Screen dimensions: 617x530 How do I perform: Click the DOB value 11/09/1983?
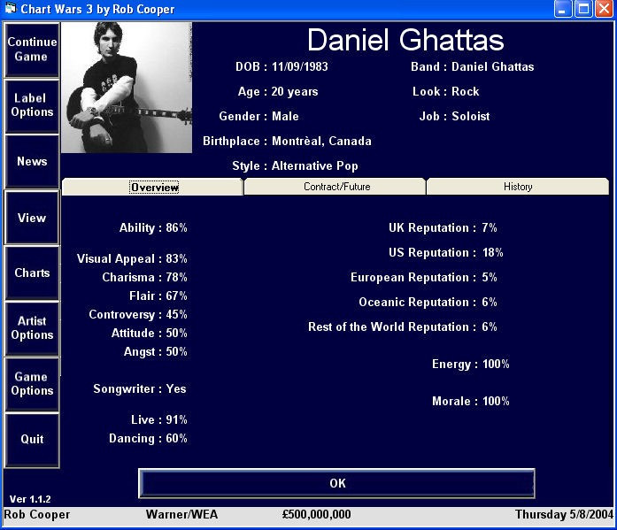click(x=300, y=67)
